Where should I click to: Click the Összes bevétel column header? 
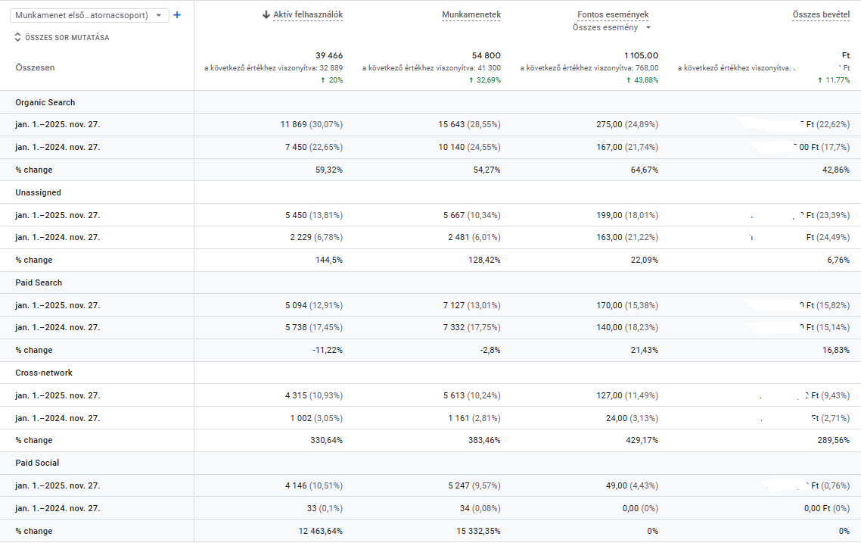pos(821,15)
